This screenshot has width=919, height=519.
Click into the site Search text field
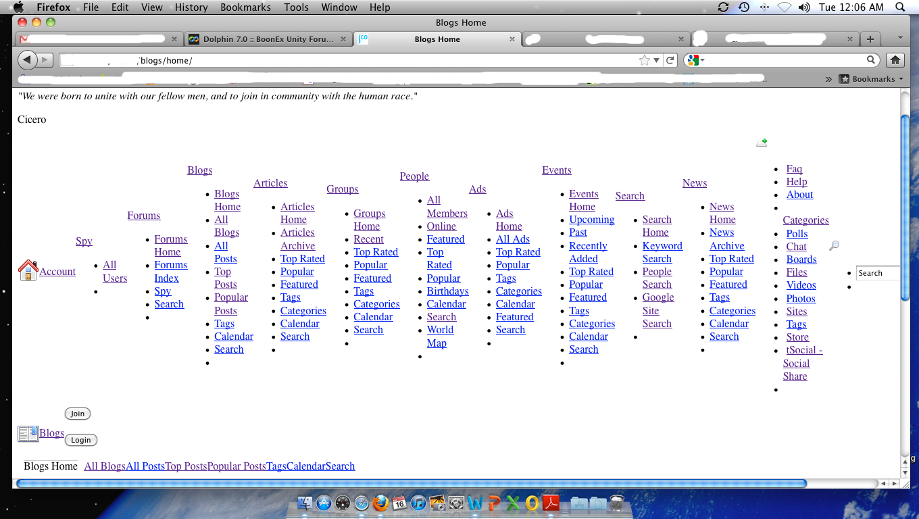coord(878,273)
